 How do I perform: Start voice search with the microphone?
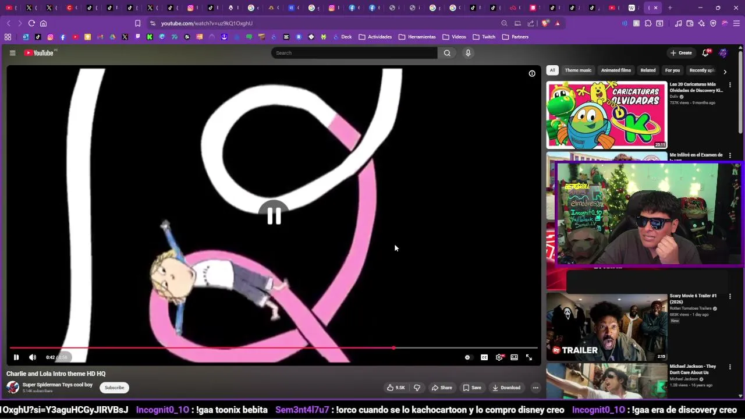click(x=468, y=53)
